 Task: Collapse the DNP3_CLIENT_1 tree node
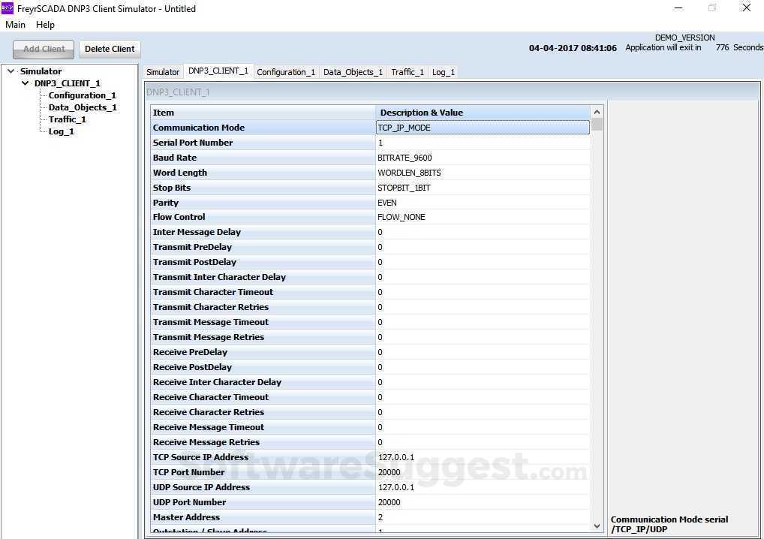point(25,83)
